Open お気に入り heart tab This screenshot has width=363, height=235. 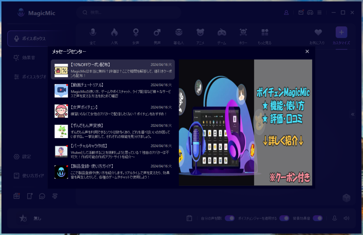(x=317, y=36)
